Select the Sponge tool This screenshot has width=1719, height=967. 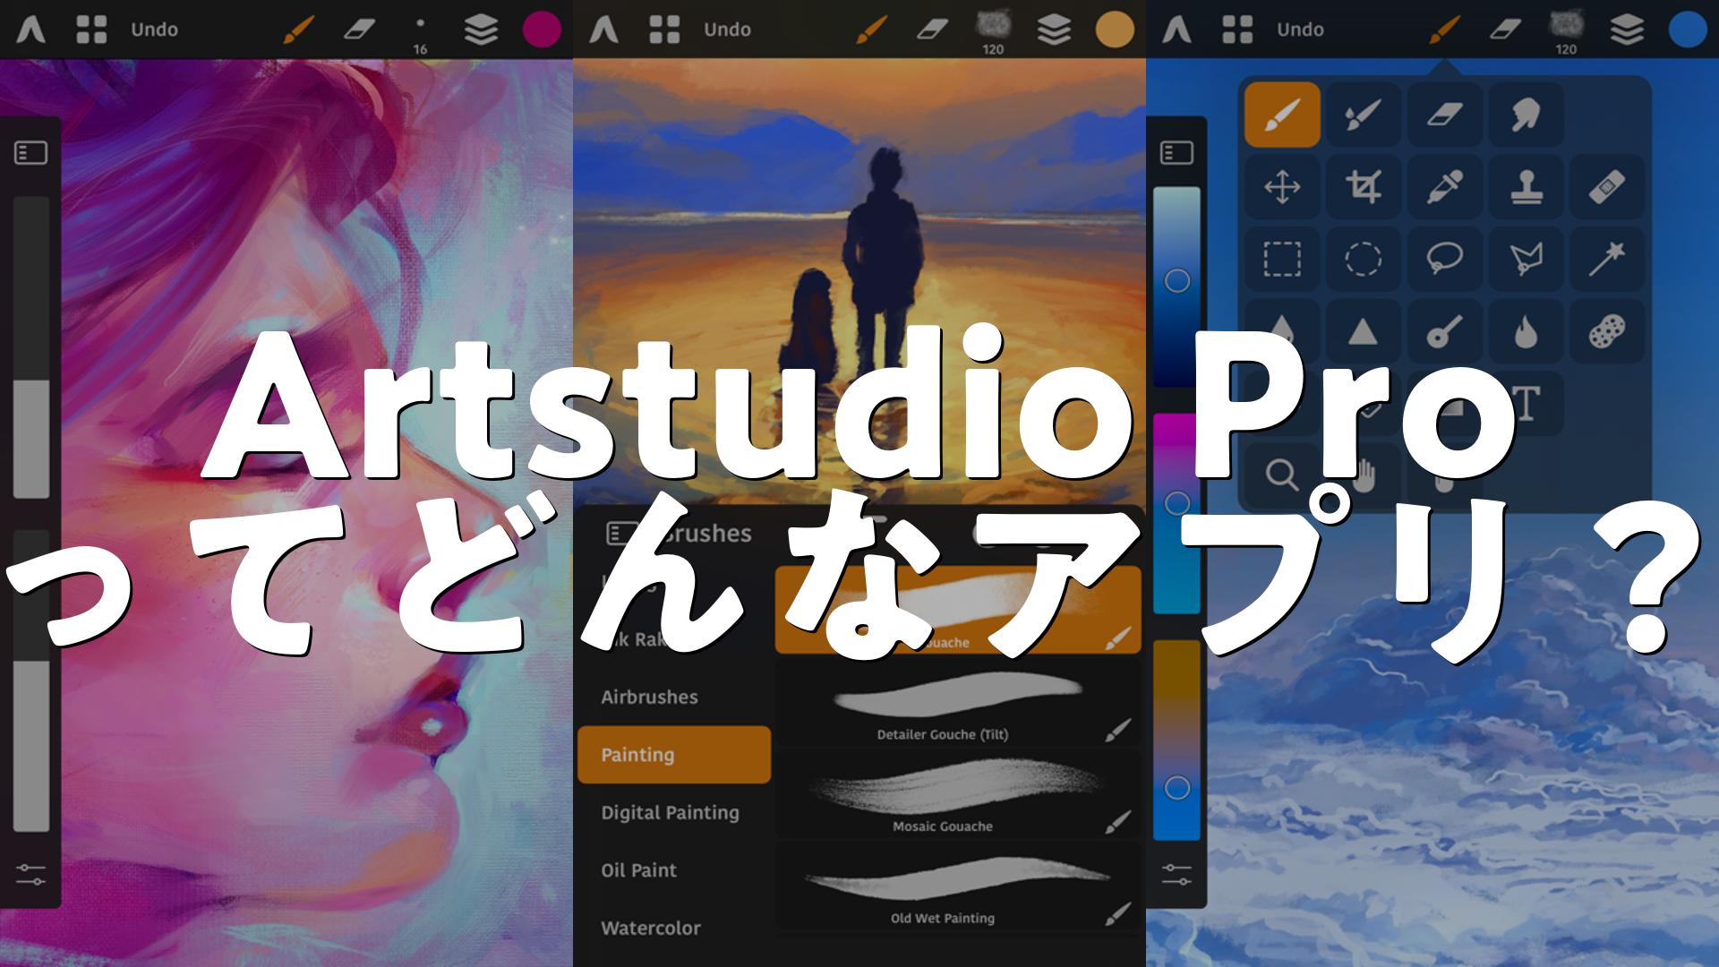pos(1607,332)
